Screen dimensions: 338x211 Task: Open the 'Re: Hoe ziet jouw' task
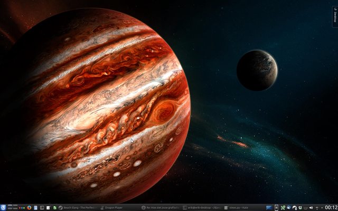tap(161, 207)
